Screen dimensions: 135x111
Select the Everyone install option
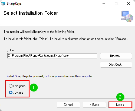[x=11, y=86]
